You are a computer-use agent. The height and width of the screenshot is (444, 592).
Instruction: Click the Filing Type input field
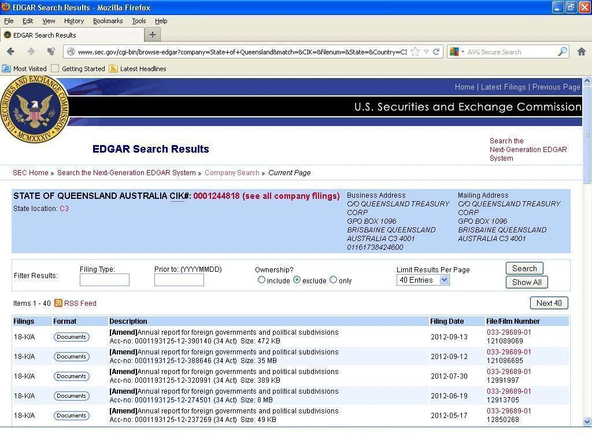[105, 280]
